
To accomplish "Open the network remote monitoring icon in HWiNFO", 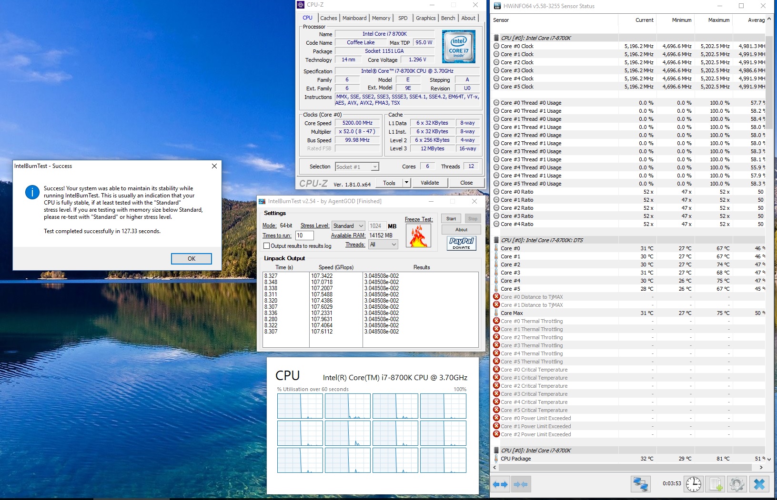I will point(641,484).
